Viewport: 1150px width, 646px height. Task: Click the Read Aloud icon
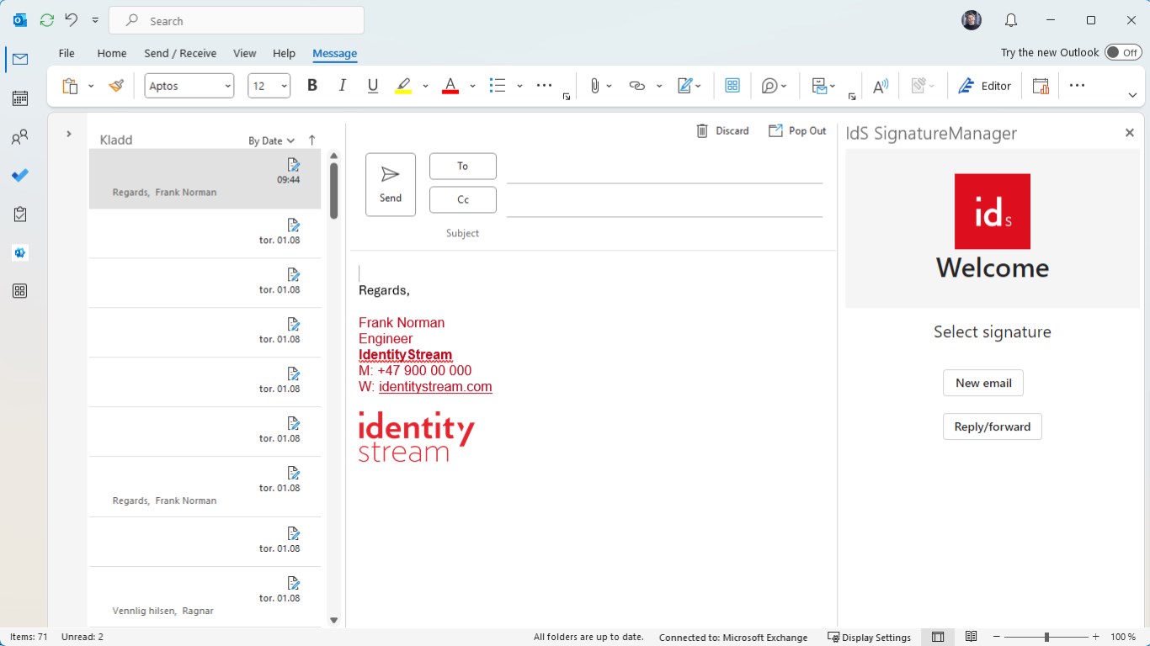pos(880,86)
